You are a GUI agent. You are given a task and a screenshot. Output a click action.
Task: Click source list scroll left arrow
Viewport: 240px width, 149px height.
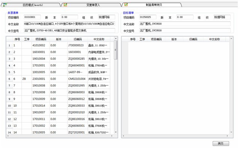click(x=8, y=136)
